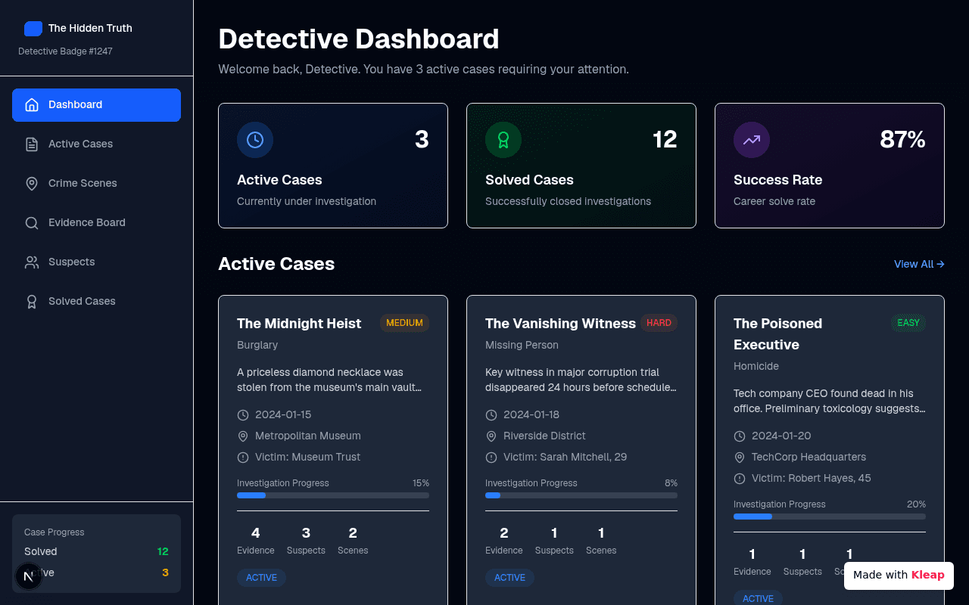Screen dimensions: 969x605
Task: Navigate to Suspects in the sidebar
Action: [96, 262]
